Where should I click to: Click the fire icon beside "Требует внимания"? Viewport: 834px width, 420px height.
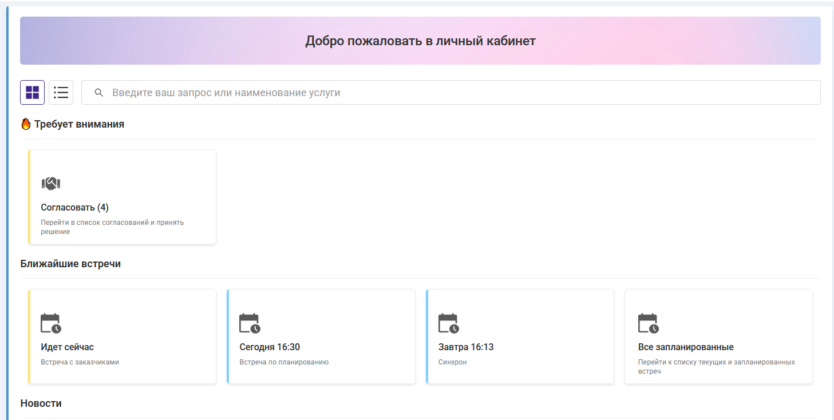point(26,124)
